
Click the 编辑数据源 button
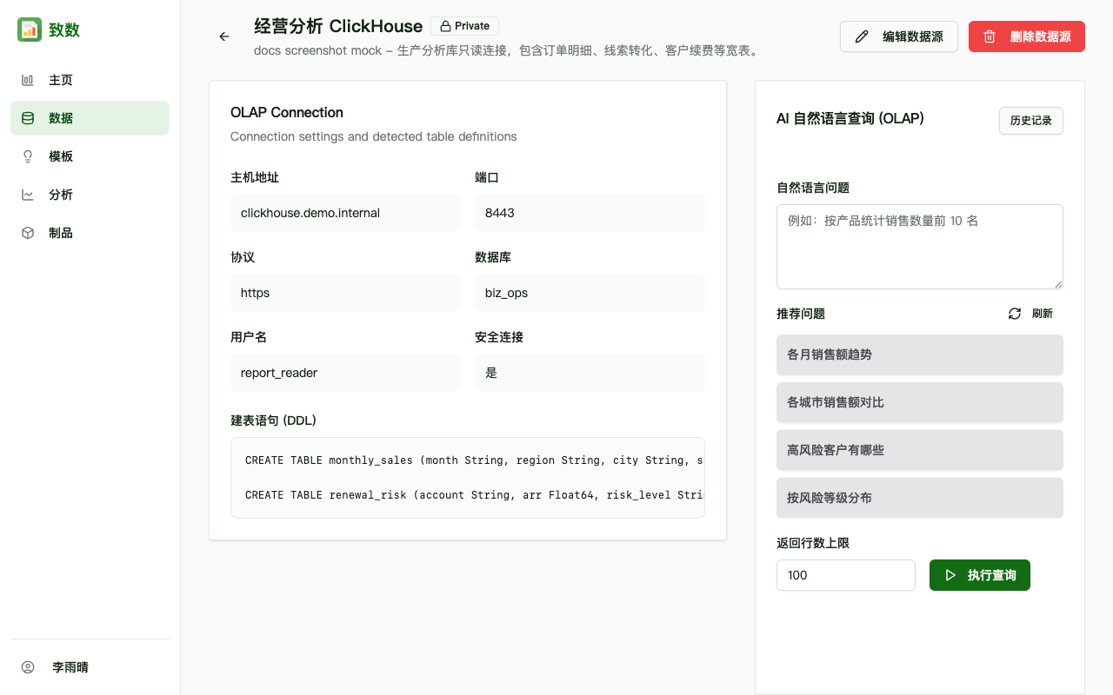(899, 36)
